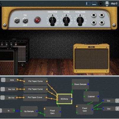Select the Bri Vol input node
119x119 pixels.
[x=9, y=98]
